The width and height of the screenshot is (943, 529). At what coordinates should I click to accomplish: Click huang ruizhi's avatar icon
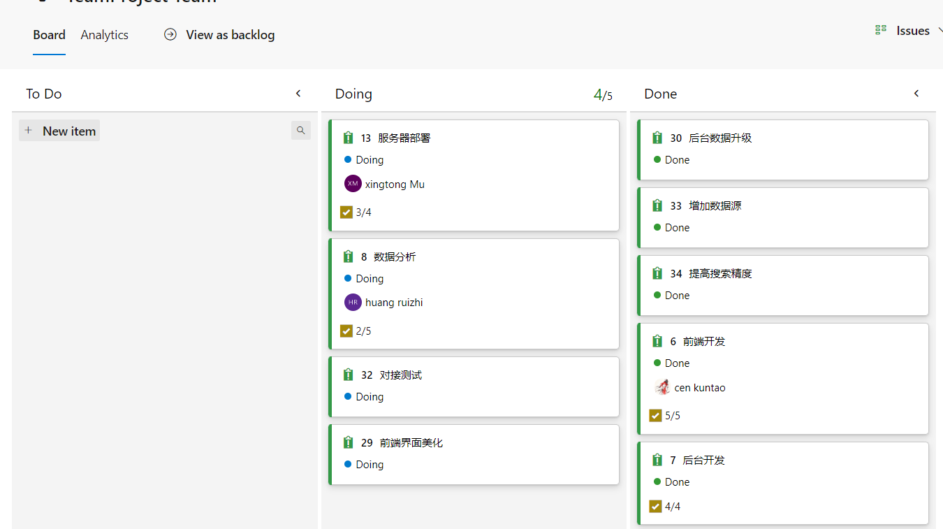[353, 303]
